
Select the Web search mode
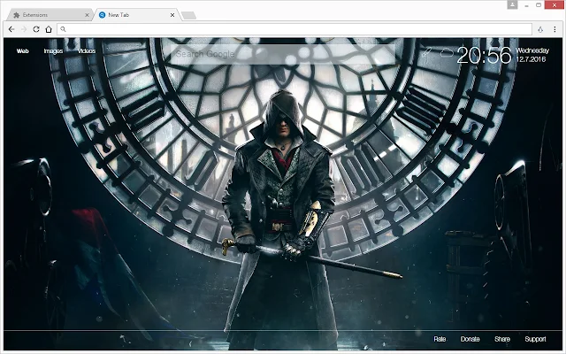click(22, 51)
